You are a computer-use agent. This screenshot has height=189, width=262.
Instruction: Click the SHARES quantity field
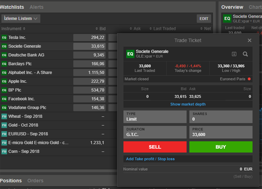coord(221,117)
